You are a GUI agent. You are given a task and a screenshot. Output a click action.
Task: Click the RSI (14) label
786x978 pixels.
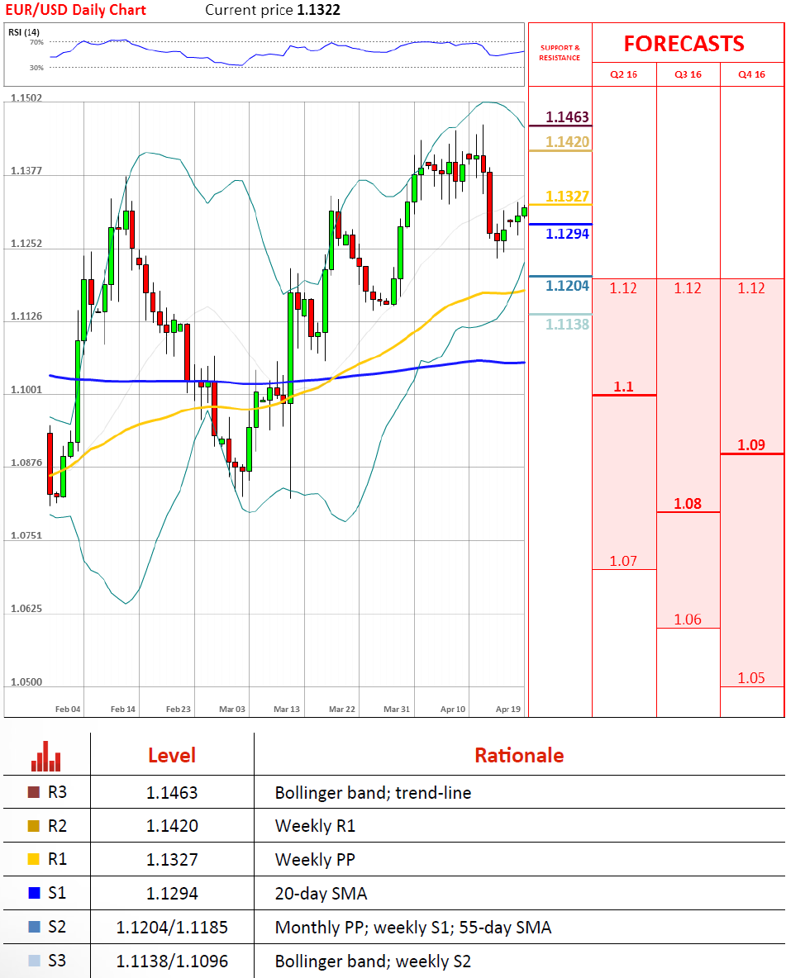(24, 32)
